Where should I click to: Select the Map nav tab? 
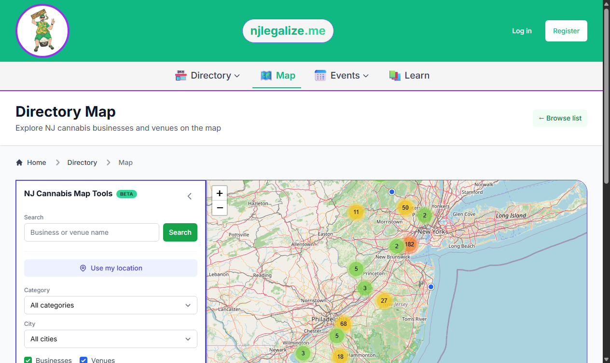pyautogui.click(x=277, y=75)
